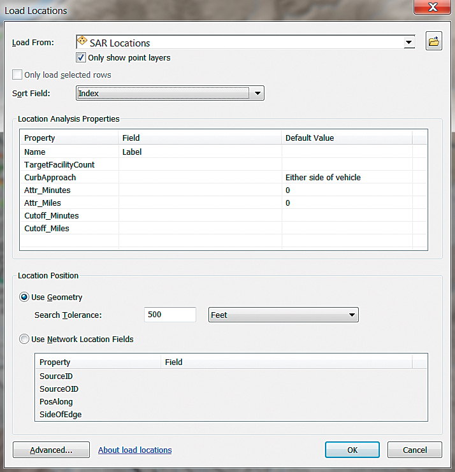Screen dimensions: 455x472
Task: Click the Cancel button
Action: 415,450
